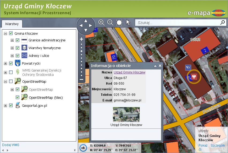This screenshot has height=153, width=228.
Task: Click the Warstwy tematyczne layers icon
Action: 24,48
